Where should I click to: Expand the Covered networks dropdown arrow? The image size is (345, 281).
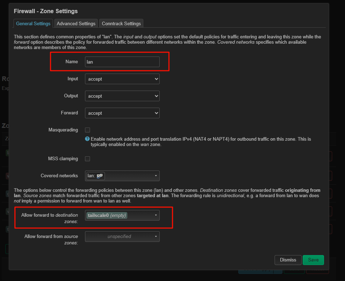[156, 176]
